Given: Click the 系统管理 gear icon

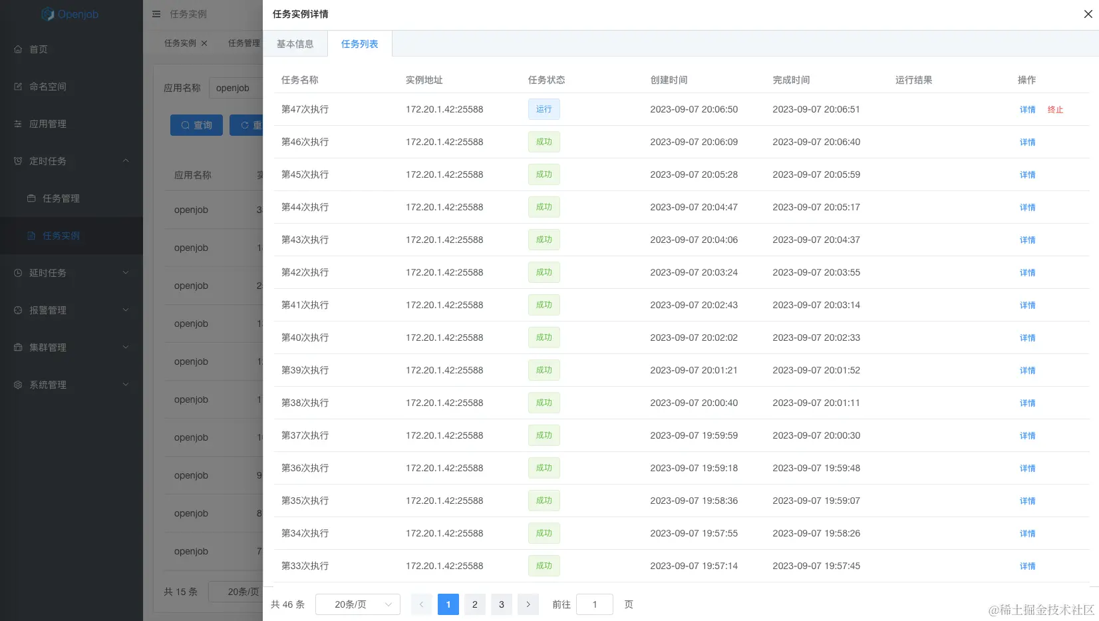Looking at the screenshot, I should [x=18, y=385].
